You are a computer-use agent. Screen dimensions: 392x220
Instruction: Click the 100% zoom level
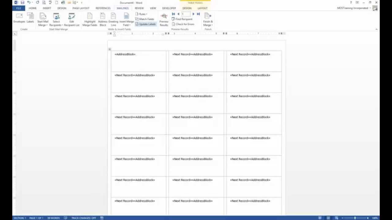click(375, 218)
